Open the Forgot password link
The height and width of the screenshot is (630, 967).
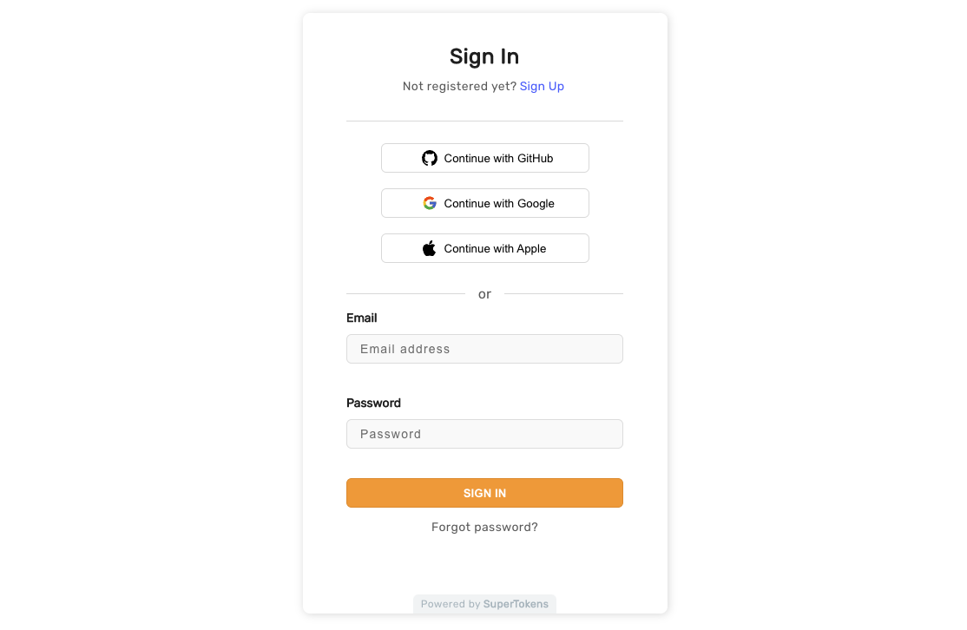coord(484,527)
